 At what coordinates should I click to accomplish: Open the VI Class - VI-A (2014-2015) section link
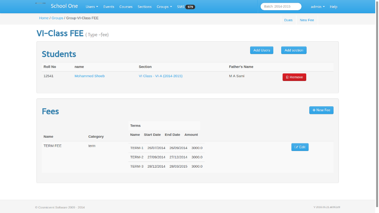point(160,76)
